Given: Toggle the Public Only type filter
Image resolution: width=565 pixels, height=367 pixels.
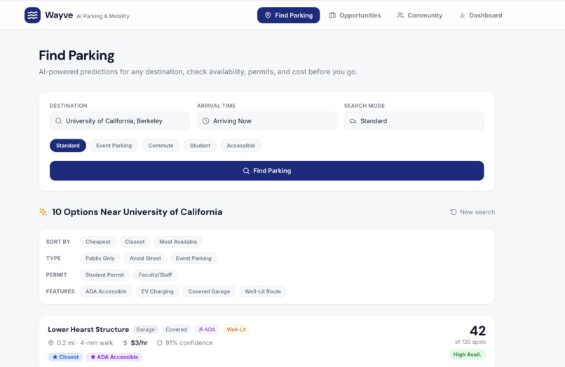Looking at the screenshot, I should (x=100, y=258).
